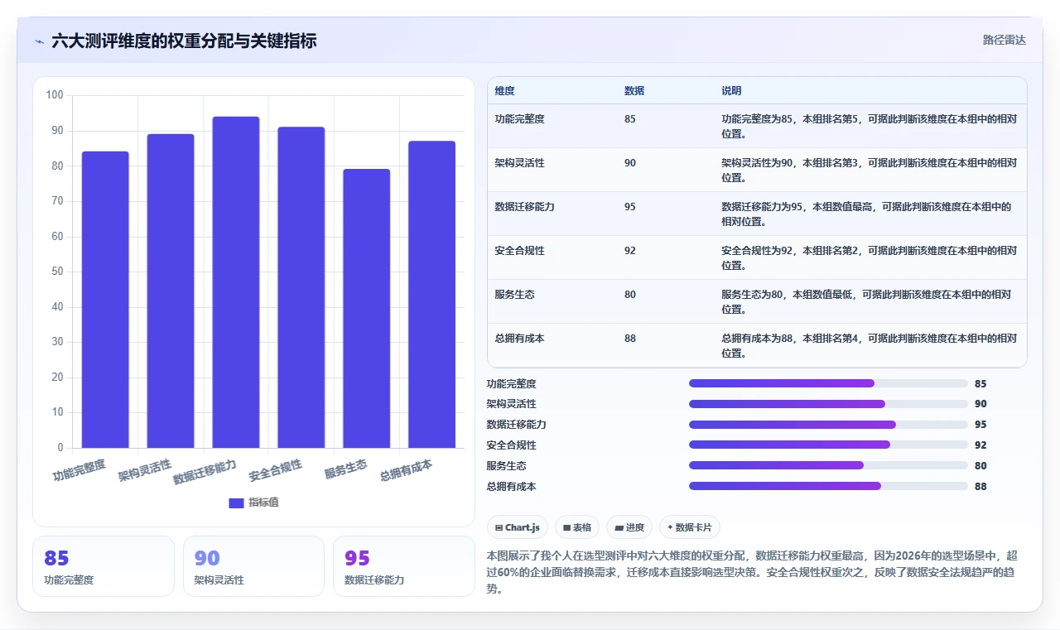Click the 功能完整度 progress bar

(x=828, y=383)
